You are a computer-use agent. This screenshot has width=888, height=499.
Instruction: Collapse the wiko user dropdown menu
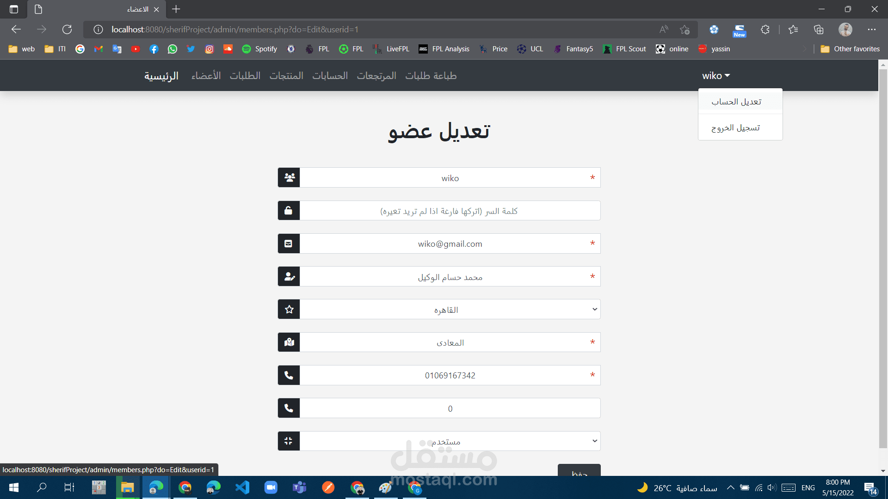point(715,76)
